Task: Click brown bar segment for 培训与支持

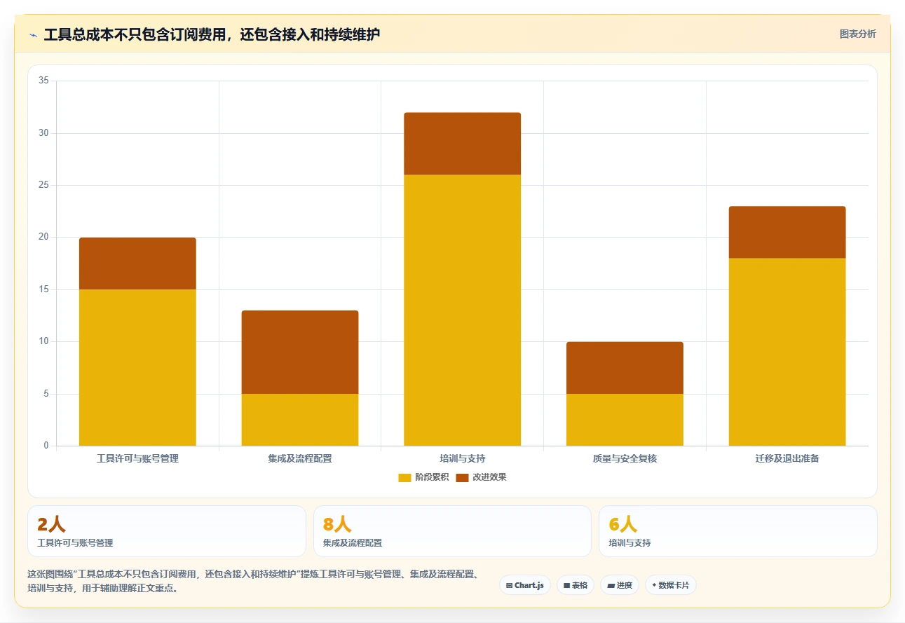Action: tap(463, 144)
